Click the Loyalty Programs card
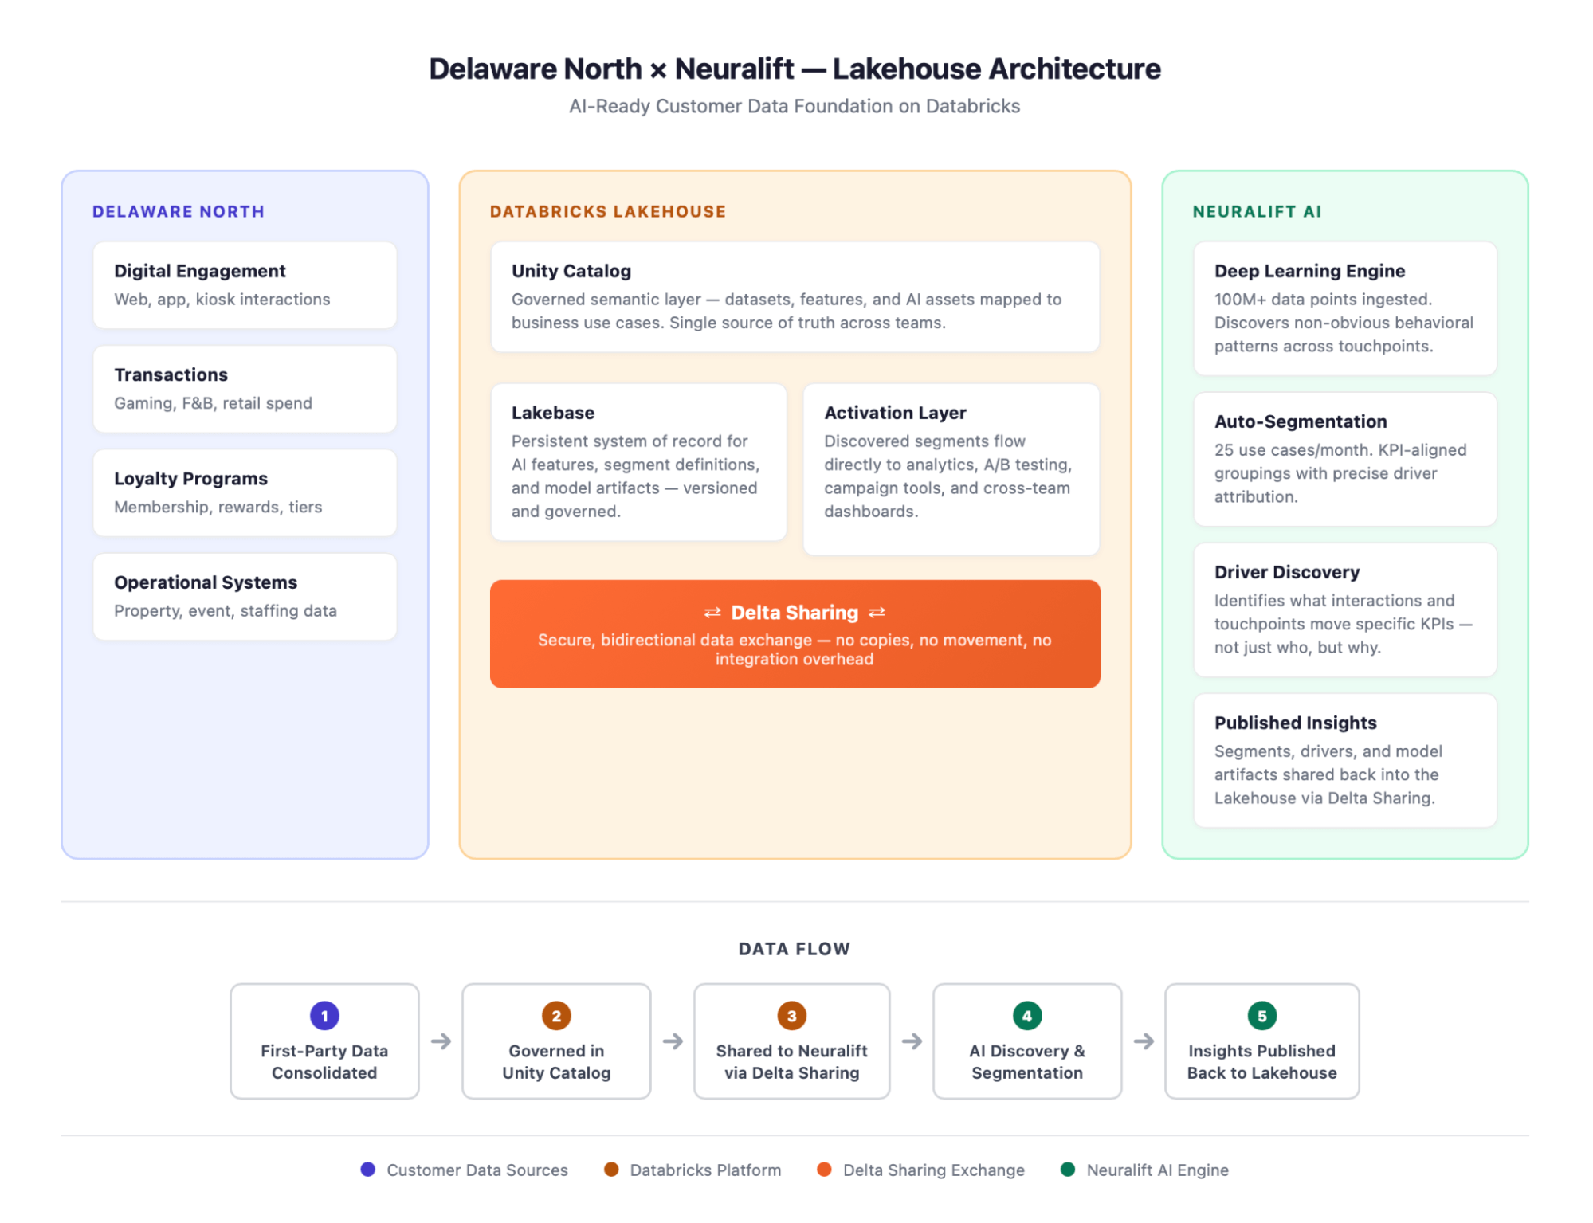Screen dimensions: 1593x1223 245,492
